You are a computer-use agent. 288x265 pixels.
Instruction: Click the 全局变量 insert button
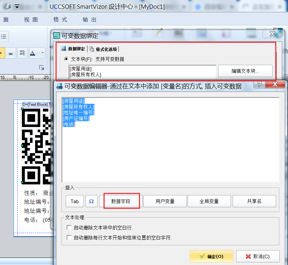[x=209, y=201]
